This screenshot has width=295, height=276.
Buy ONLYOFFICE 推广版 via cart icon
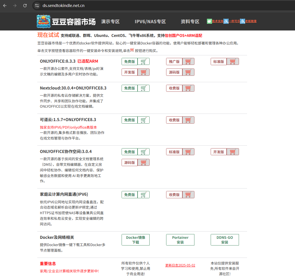(188, 62)
